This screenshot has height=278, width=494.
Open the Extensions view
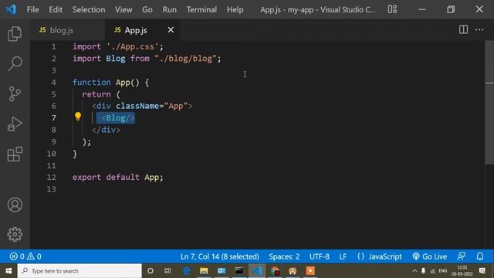[15, 154]
